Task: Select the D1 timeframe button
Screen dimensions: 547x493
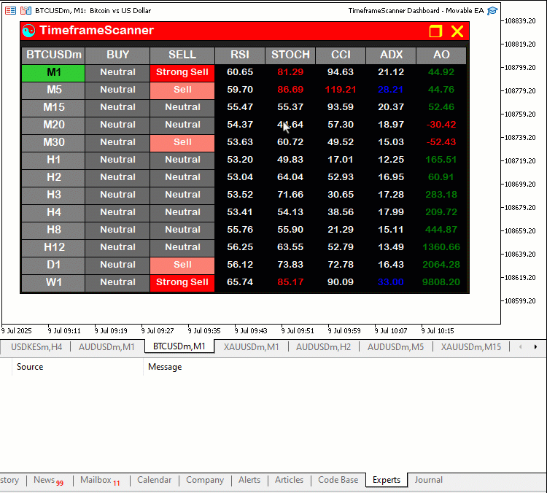Action: [x=53, y=265]
